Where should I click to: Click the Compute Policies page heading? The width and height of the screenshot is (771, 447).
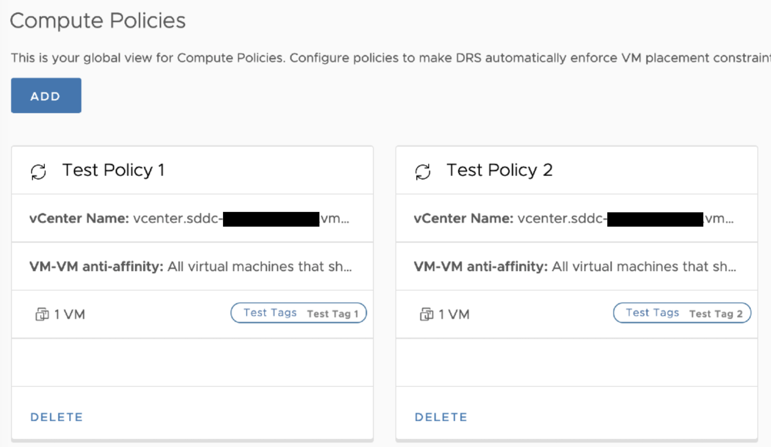pos(97,21)
